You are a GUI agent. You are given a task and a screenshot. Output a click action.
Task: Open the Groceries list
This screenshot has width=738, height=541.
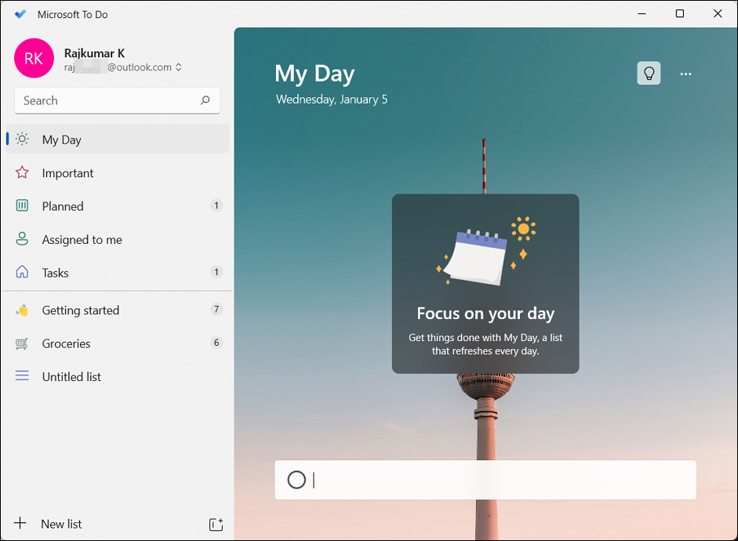[x=118, y=343]
